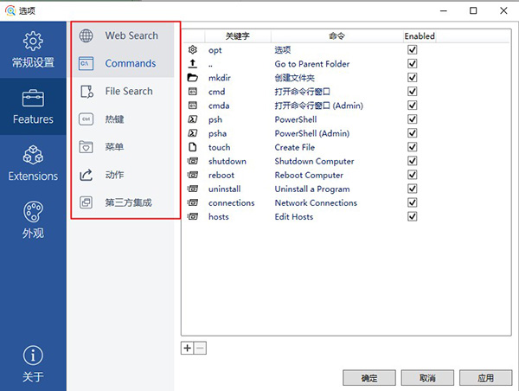Click the console icon beside cmd

point(193,92)
